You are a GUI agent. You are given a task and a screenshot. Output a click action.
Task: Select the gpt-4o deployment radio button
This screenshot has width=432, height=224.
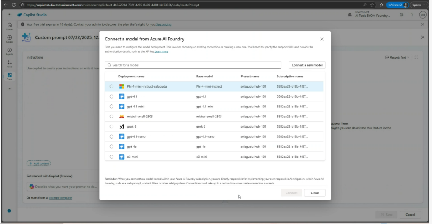(111, 147)
